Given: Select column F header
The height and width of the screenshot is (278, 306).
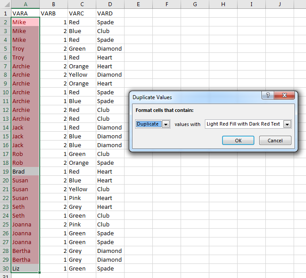Looking at the screenshot, I should point(166,4).
